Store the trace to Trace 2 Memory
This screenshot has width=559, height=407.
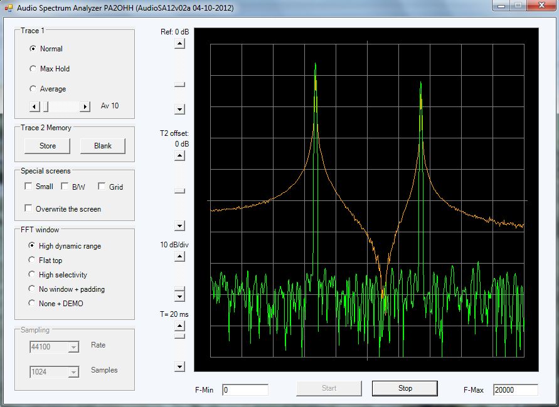(48, 146)
